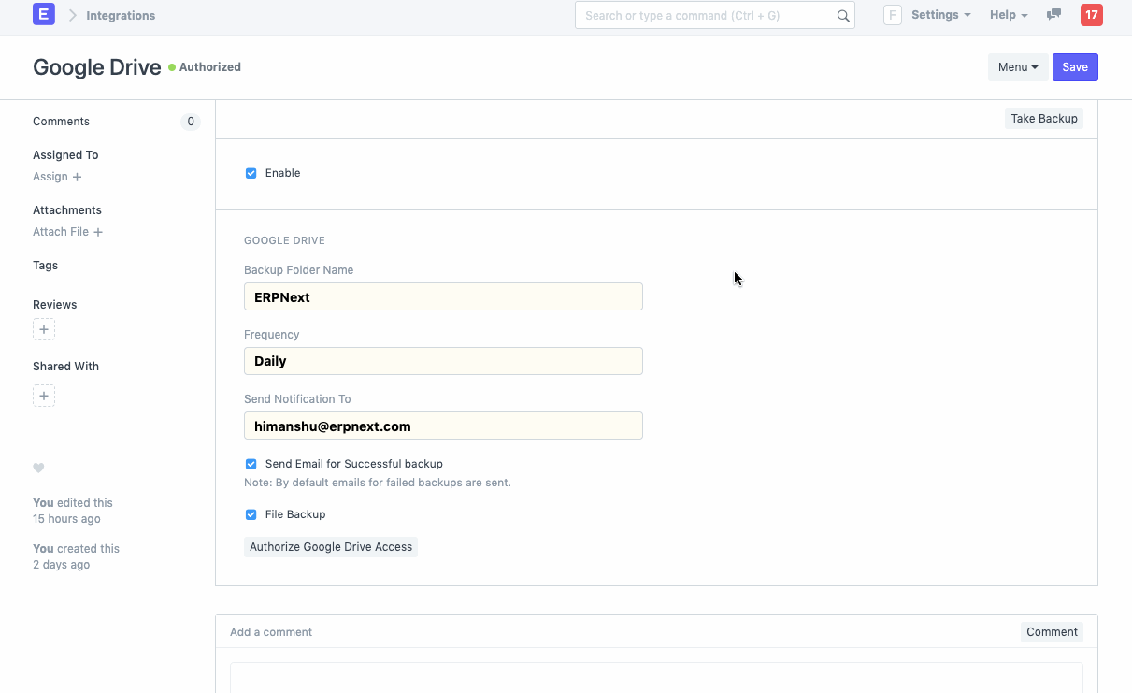The height and width of the screenshot is (693, 1132).
Task: Uncheck the Enable checkbox
Action: pyautogui.click(x=251, y=173)
